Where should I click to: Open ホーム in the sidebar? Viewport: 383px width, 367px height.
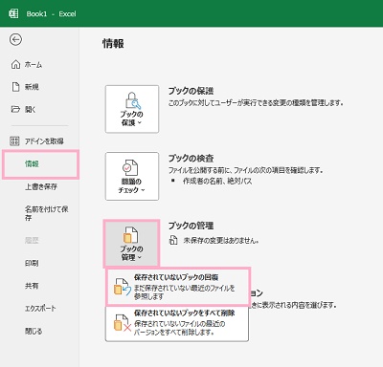coord(34,65)
